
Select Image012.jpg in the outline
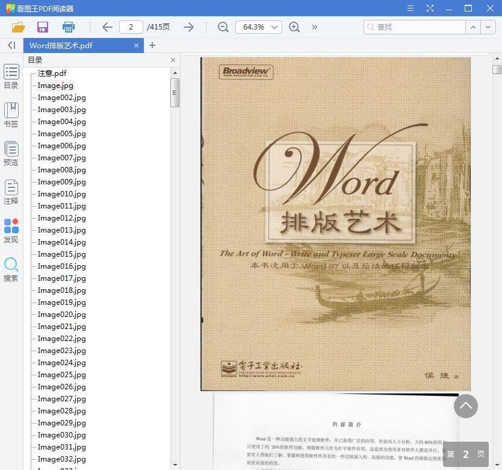pos(62,218)
